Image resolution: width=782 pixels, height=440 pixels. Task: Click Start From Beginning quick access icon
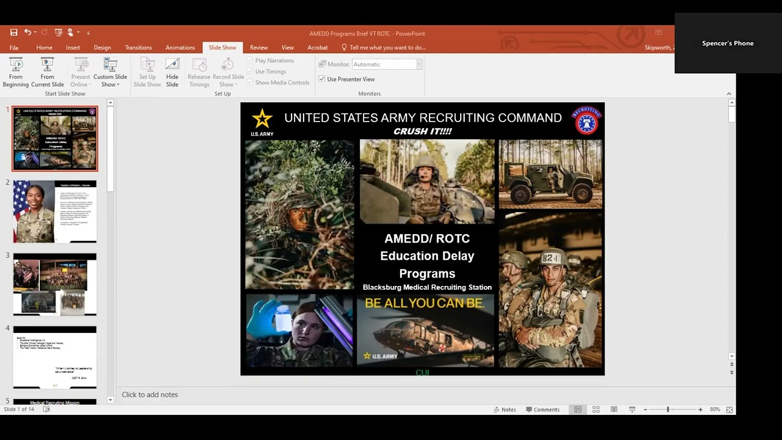pyautogui.click(x=58, y=32)
